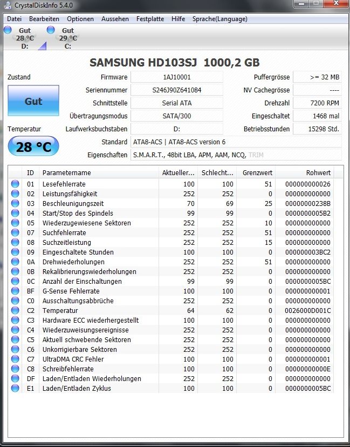The height and width of the screenshot is (447, 350).
Task: Click status orb for Wiederzugewiesene Sektoren
Action: [15, 223]
